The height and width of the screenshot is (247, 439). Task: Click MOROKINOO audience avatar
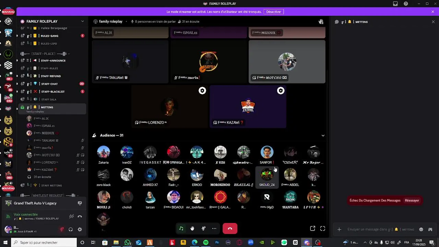pyautogui.click(x=220, y=175)
